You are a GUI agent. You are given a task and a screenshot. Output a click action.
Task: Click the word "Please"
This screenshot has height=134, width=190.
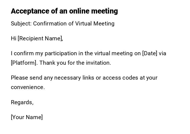point(19,78)
